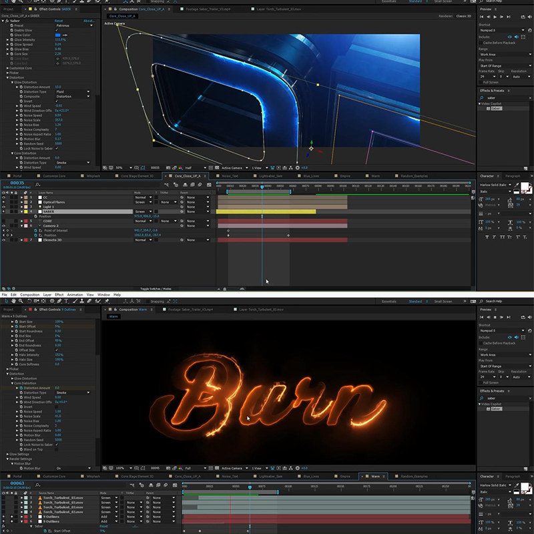
Task: Open the Animation menu
Action: coord(75,295)
